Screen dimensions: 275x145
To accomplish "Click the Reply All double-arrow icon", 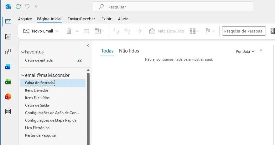I will click(127, 31).
